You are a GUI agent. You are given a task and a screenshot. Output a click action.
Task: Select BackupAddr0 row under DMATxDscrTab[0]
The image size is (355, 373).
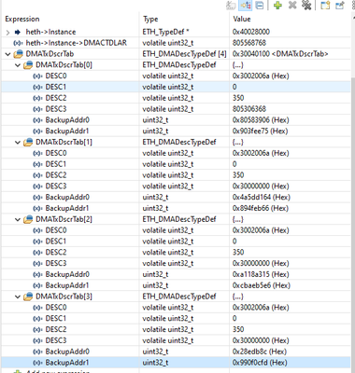pos(176,120)
